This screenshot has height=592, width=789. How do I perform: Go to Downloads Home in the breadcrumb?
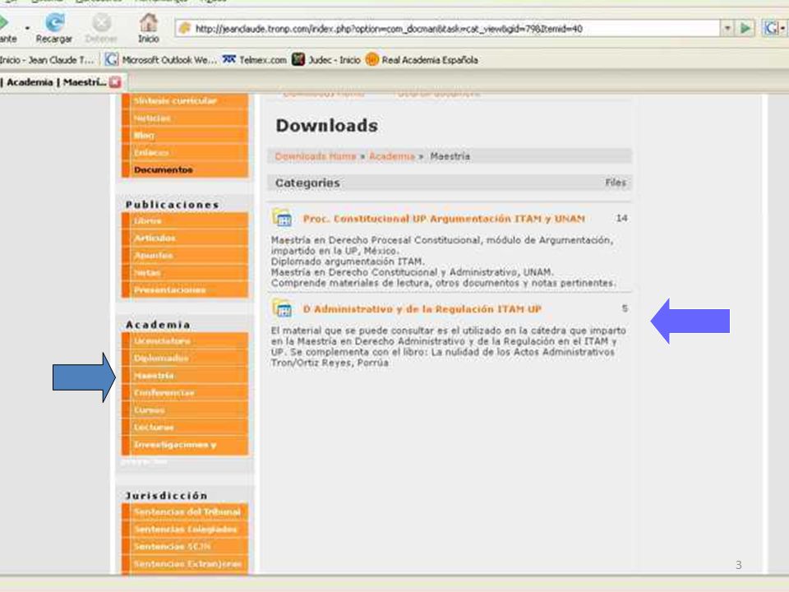tap(316, 156)
